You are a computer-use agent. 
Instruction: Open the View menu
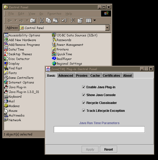32,14
